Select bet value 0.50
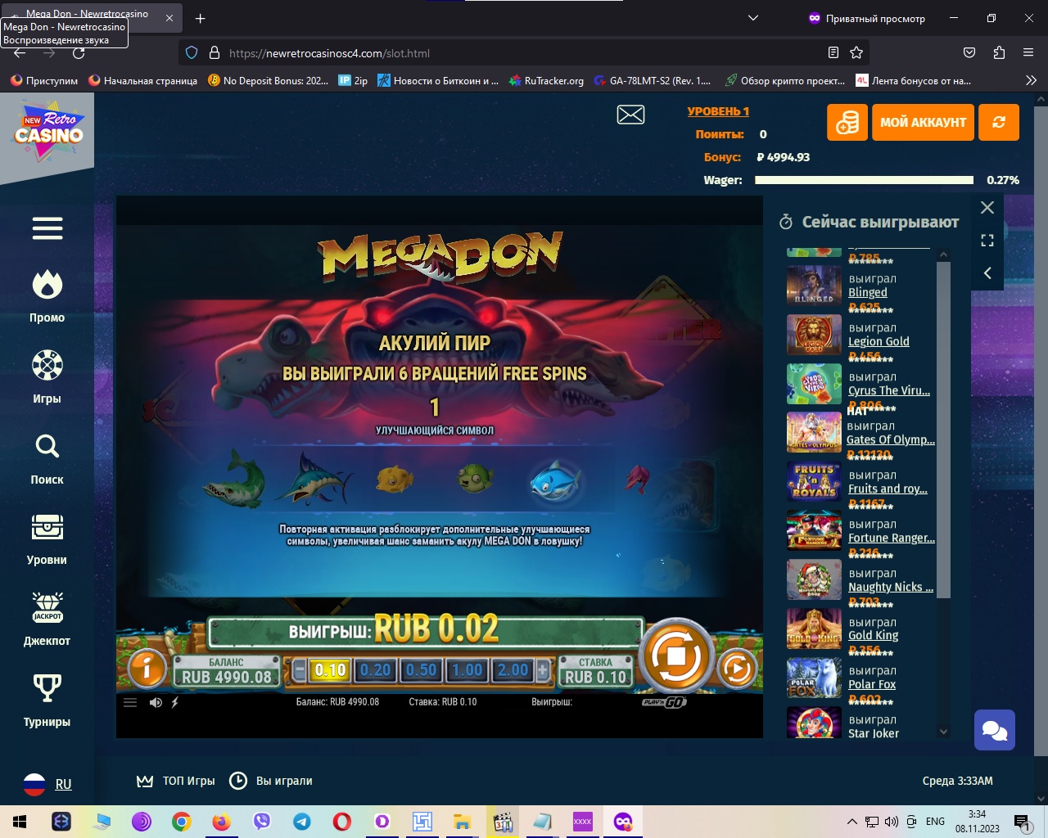 pyautogui.click(x=422, y=670)
